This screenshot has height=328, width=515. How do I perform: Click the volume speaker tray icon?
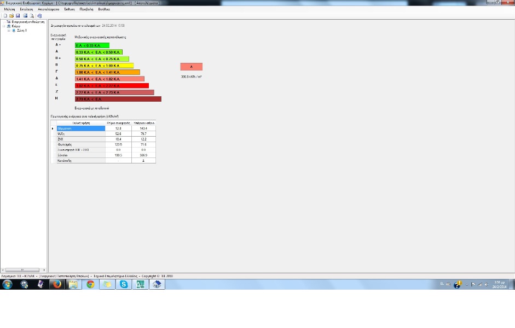click(487, 284)
